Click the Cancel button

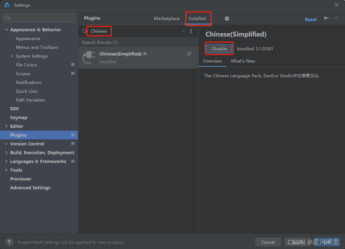point(268,242)
